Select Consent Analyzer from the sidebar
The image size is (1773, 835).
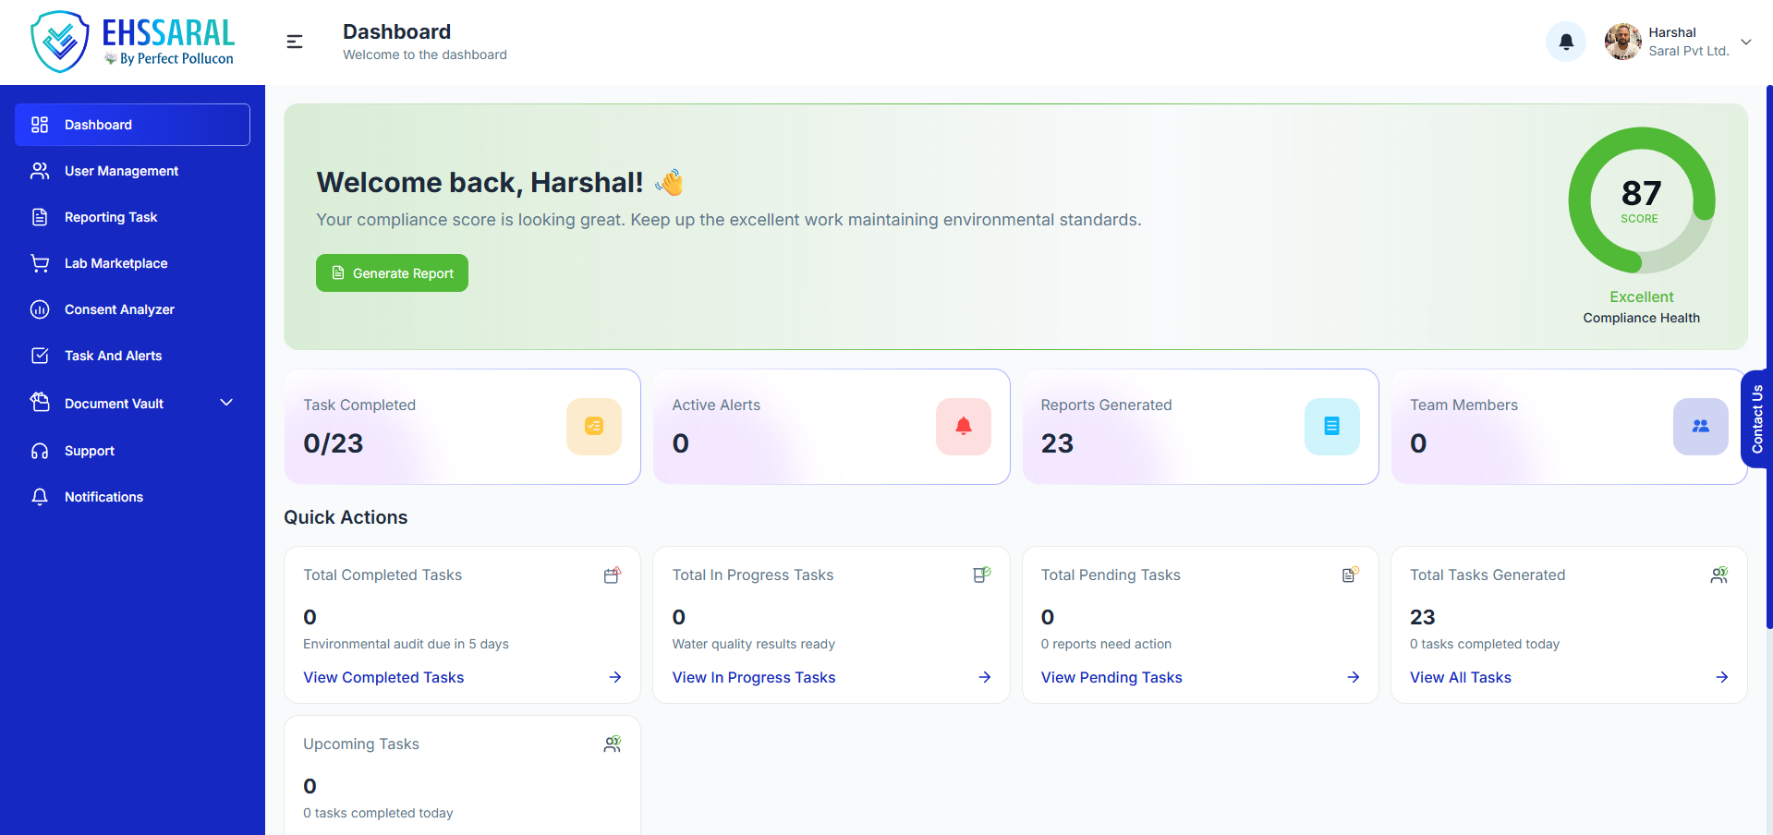(x=119, y=309)
